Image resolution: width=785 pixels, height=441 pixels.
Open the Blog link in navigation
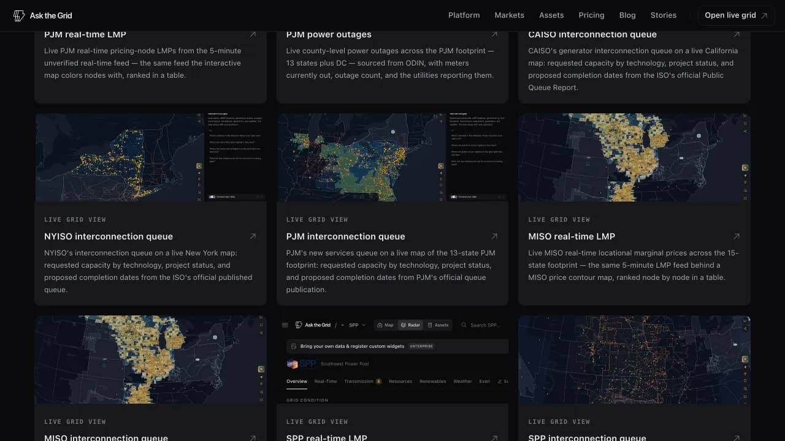(x=627, y=15)
